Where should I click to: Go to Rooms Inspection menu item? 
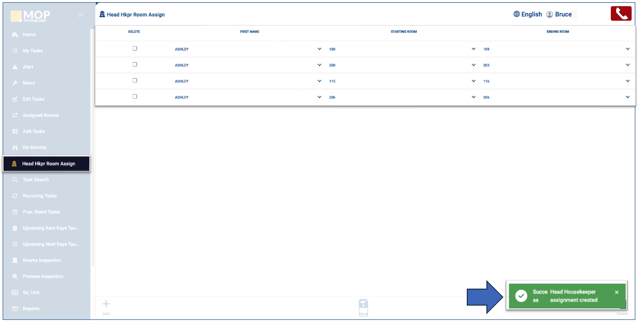[x=42, y=260]
